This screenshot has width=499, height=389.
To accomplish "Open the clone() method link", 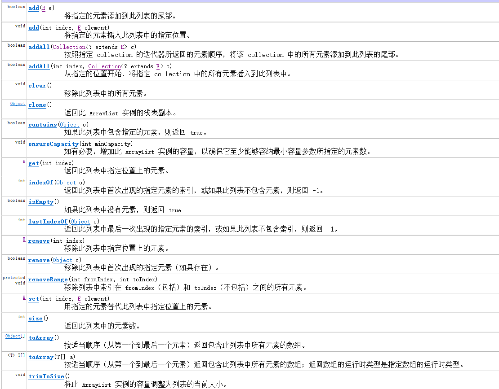I will (x=37, y=105).
